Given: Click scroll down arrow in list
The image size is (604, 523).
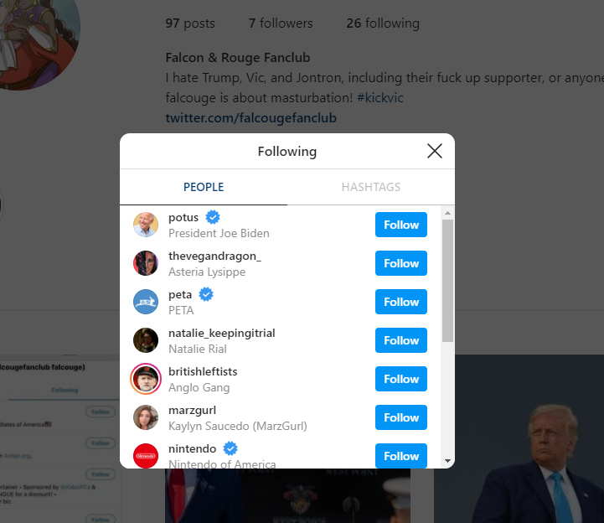Looking at the screenshot, I should (x=447, y=461).
